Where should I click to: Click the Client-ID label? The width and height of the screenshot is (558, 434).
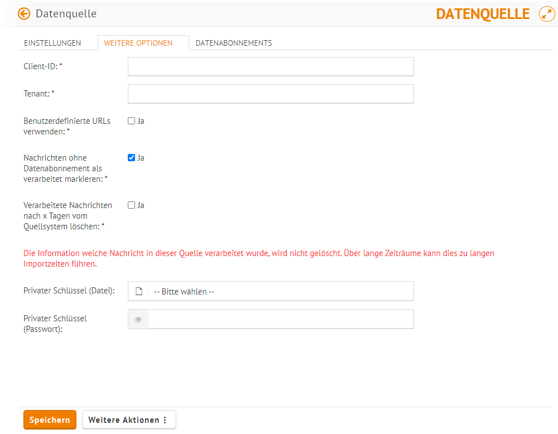[43, 66]
